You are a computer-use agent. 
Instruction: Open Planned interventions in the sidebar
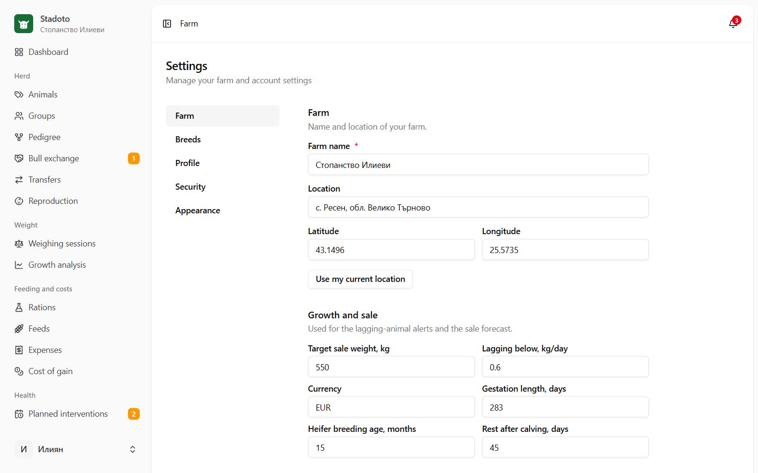coord(77,414)
